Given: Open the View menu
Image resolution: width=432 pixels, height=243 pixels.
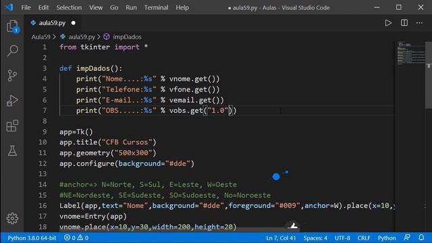Looking at the screenshot, I should pyautogui.click(x=96, y=7).
